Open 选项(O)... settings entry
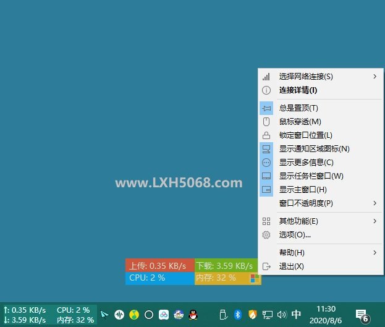The image size is (385, 327). (321, 235)
